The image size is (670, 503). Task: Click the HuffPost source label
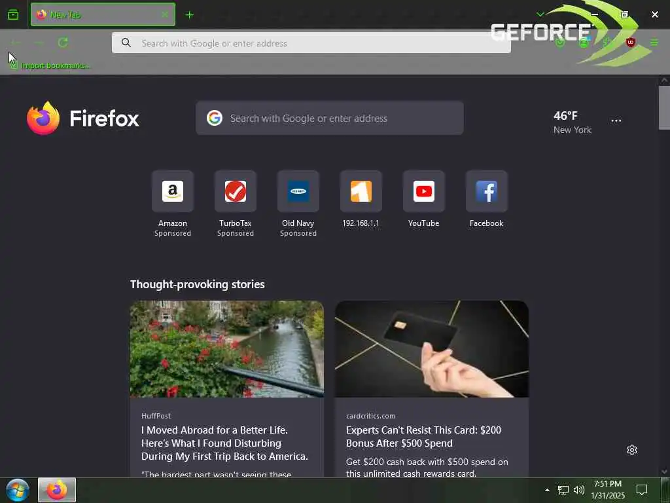[x=156, y=416]
